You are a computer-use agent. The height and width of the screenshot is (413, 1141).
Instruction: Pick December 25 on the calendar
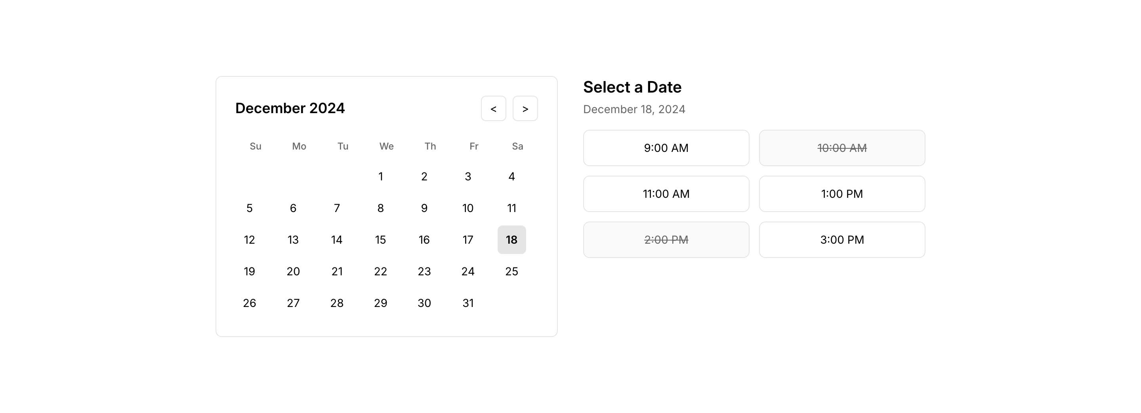click(x=511, y=271)
